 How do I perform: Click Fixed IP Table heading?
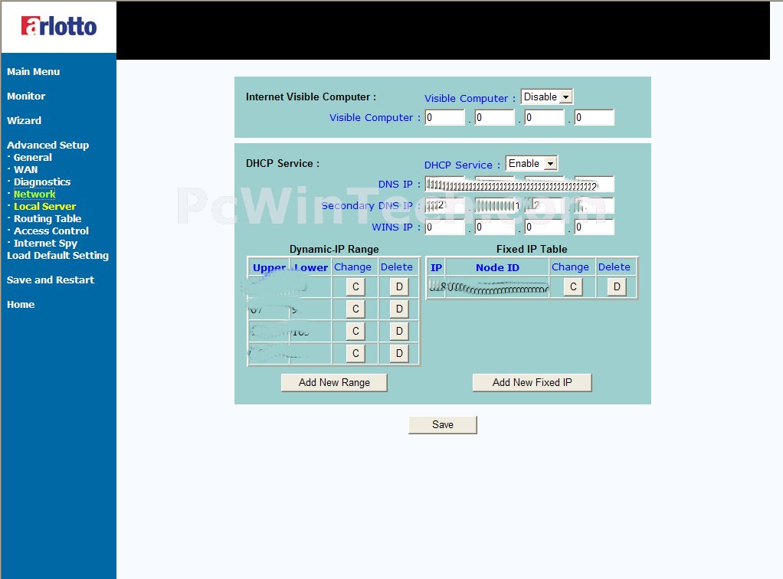pyautogui.click(x=532, y=249)
